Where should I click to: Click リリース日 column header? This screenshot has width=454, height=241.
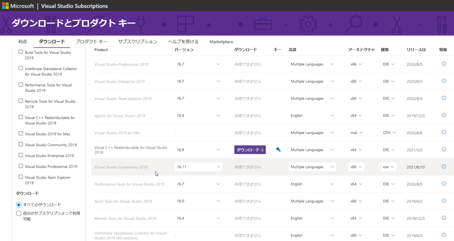click(416, 50)
